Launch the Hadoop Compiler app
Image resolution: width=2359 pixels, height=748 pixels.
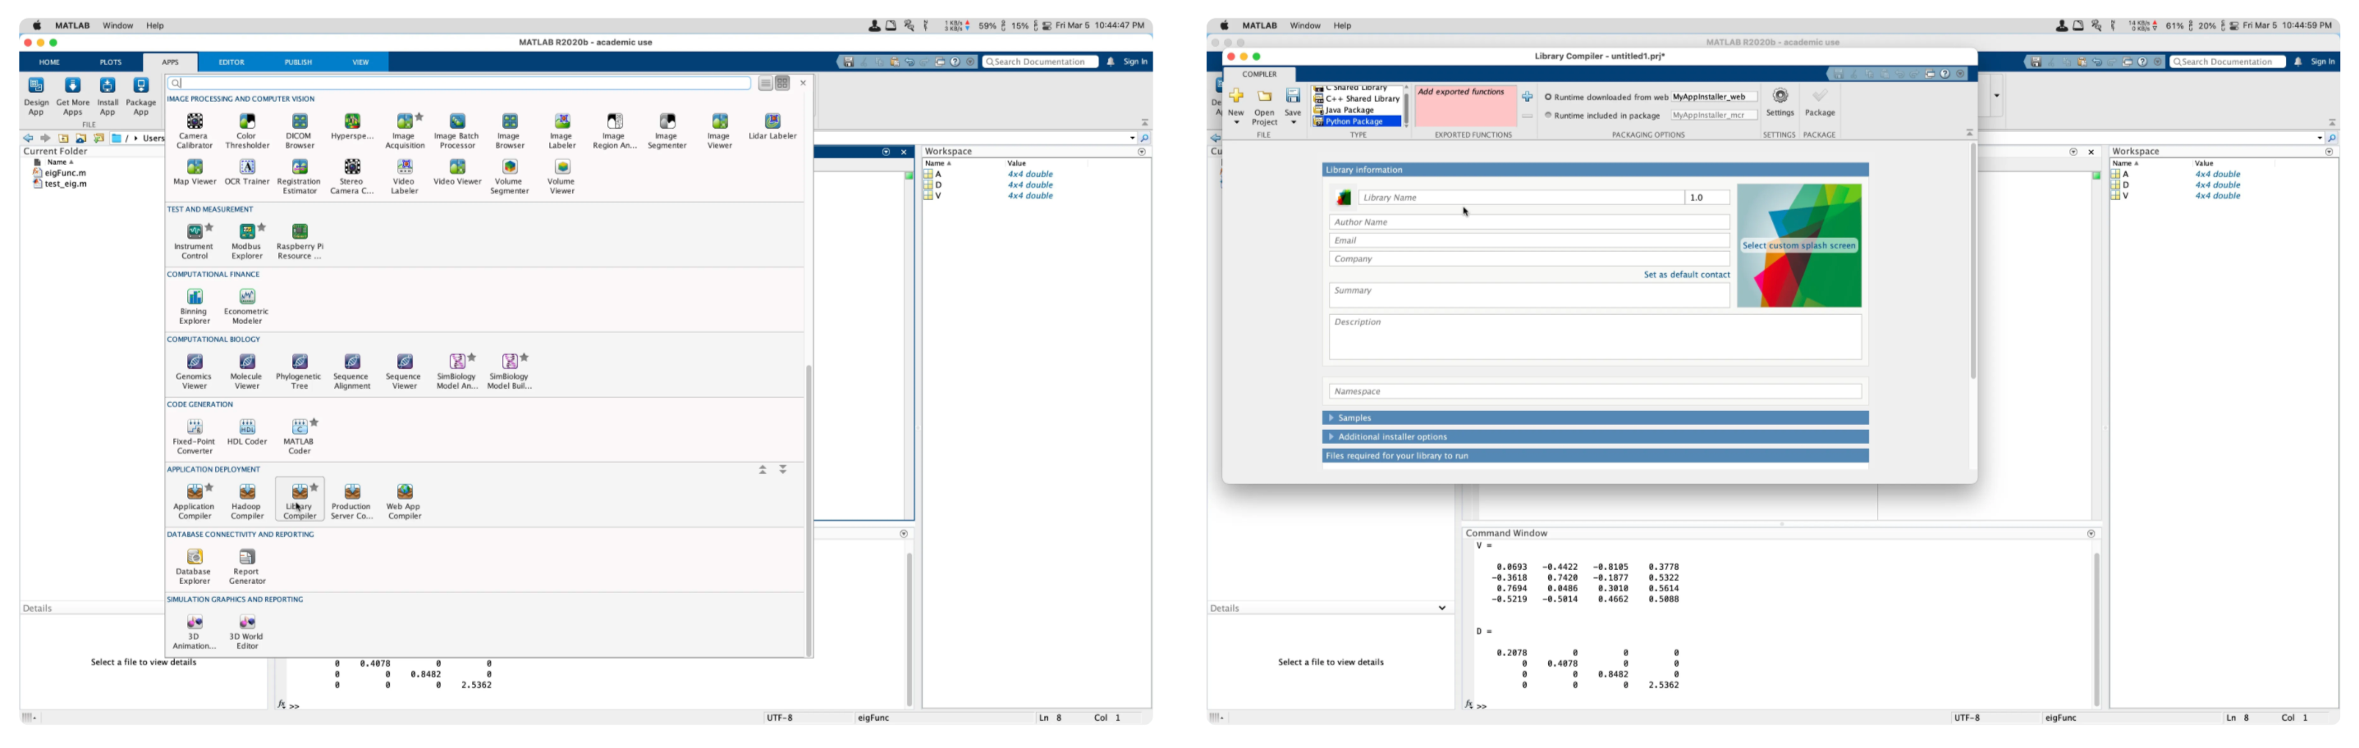[x=247, y=501]
